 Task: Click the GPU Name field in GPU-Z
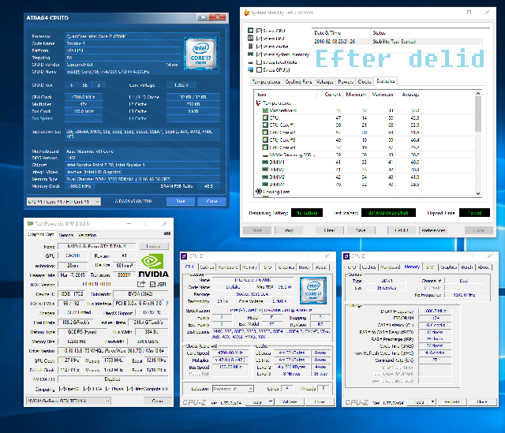coord(97,246)
